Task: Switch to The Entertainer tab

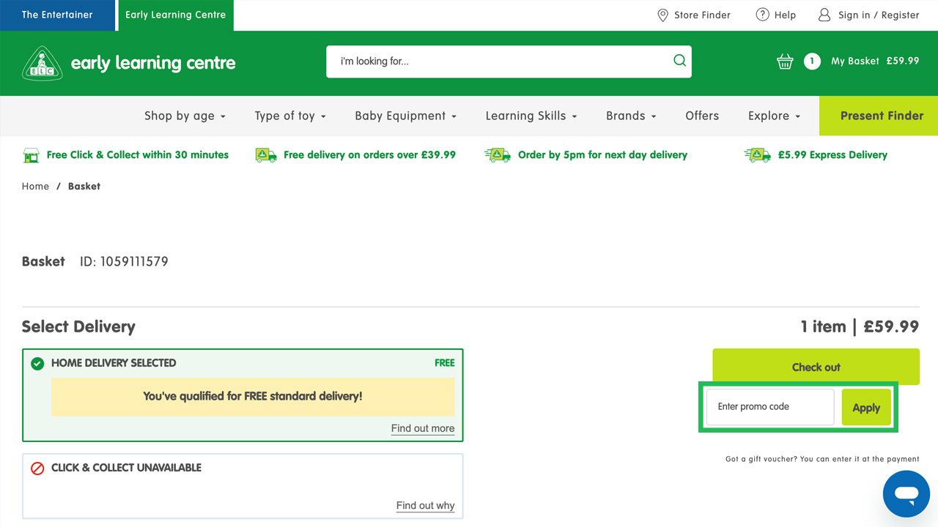Action: (x=57, y=15)
